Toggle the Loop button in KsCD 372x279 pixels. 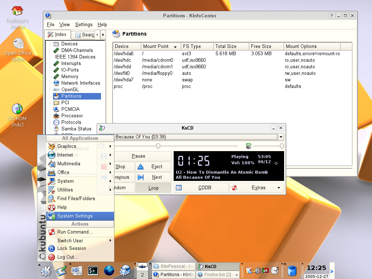point(153,188)
